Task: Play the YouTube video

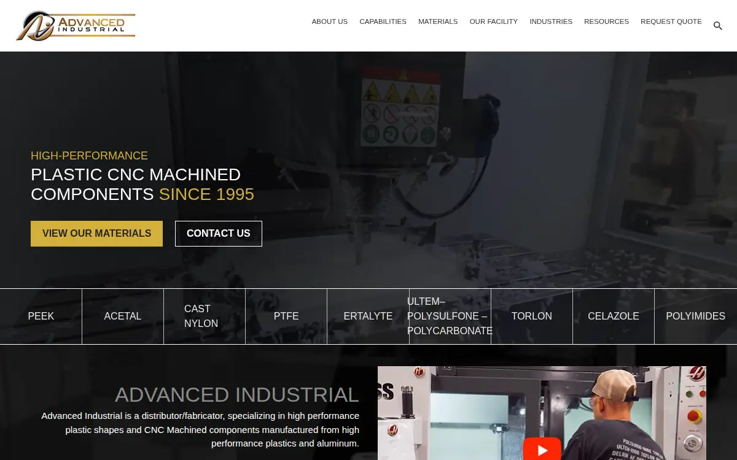Action: click(542, 450)
